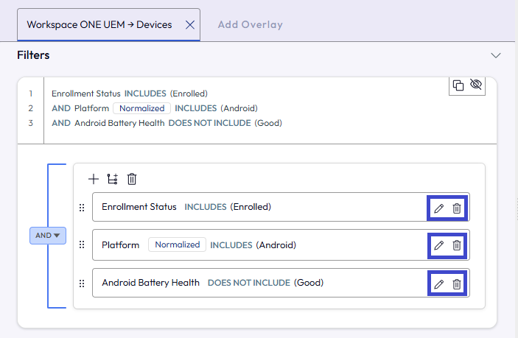Copy the filter query text
This screenshot has height=338, width=518.
tap(458, 85)
